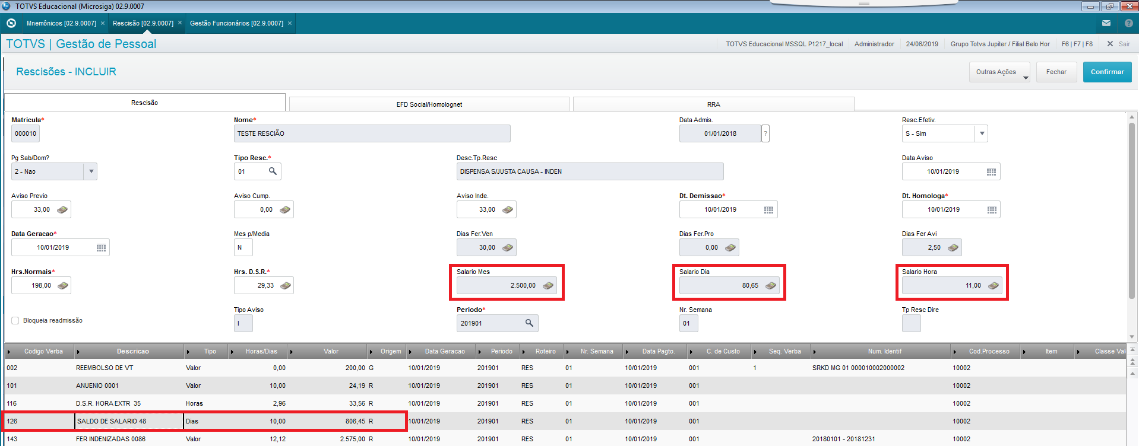Screen dimensions: 1139x446
Task: Click Grupo Totvs Jupiter / Filial Belo Hor
Action: (x=1000, y=44)
